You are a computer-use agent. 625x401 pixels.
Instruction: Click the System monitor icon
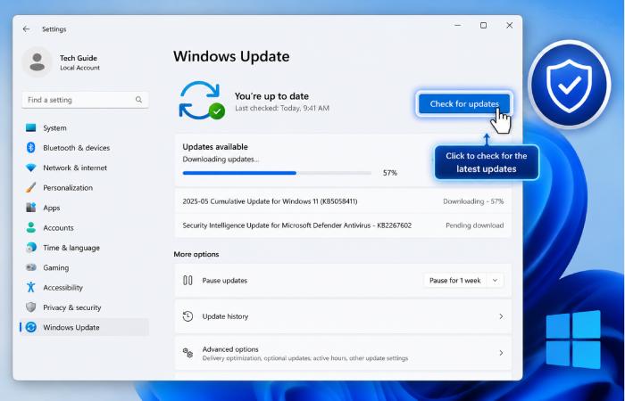[30, 127]
